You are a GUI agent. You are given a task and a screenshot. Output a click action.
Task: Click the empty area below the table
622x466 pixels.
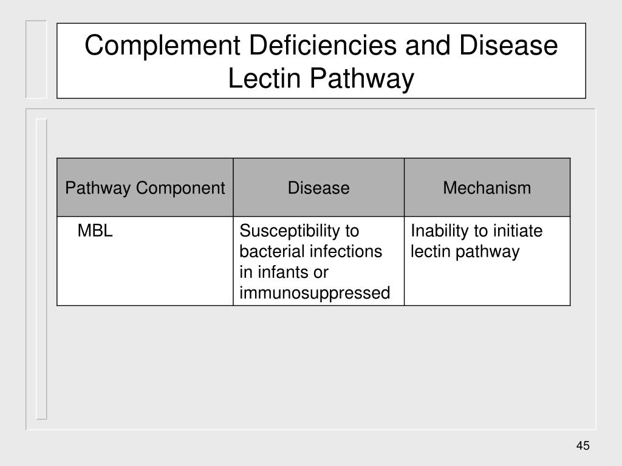click(313, 366)
